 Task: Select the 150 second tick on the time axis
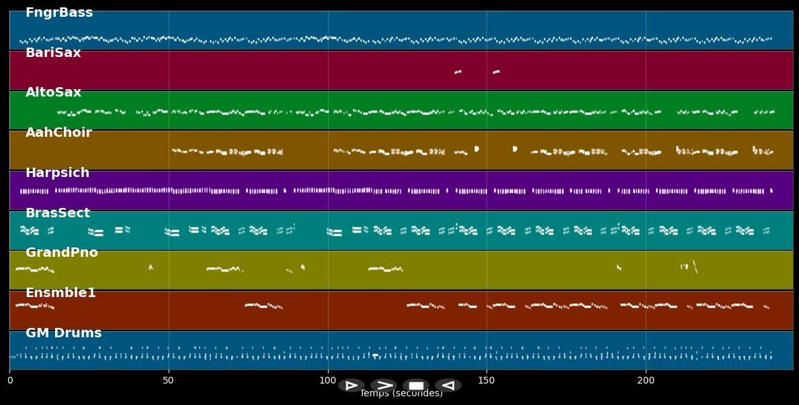click(x=487, y=381)
